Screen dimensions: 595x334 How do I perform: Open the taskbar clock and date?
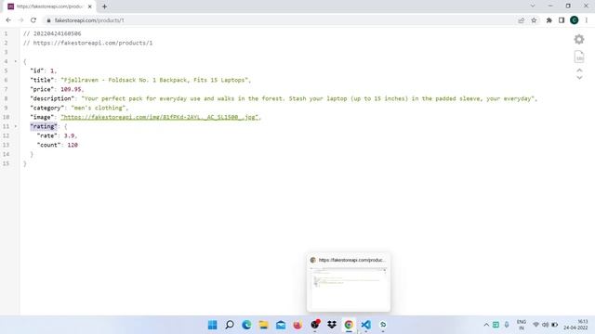pyautogui.click(x=575, y=325)
